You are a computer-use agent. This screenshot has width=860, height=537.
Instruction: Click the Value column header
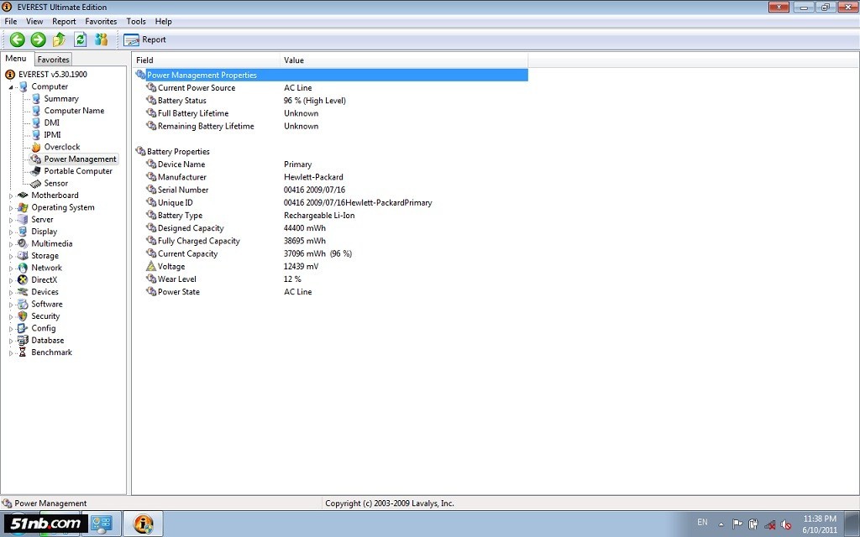[x=294, y=60]
